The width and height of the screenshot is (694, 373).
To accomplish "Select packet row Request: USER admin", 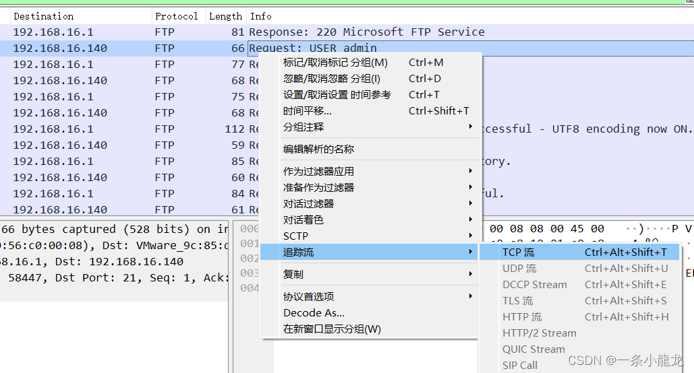I will point(347,48).
